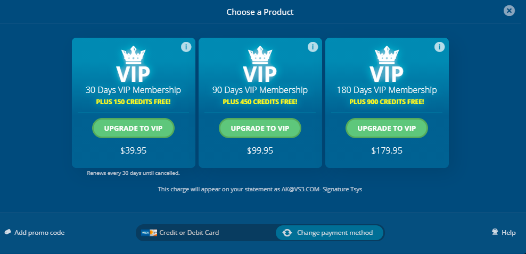Click info icon on 30 Days VIP card
Viewport: 526px width, 254px height.
186,47
